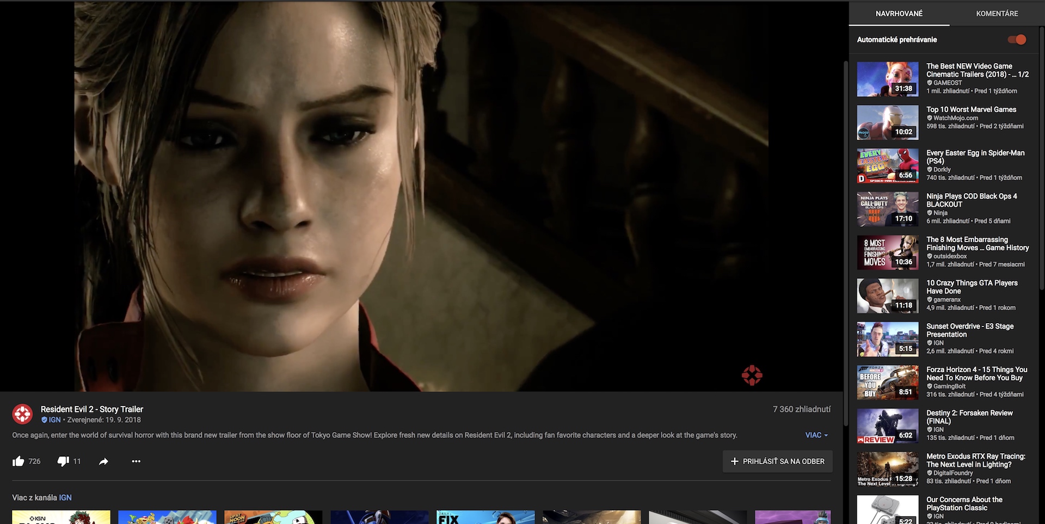
Task: Open 10 Crazy Things GTA Players Have Done title
Action: [x=972, y=287]
